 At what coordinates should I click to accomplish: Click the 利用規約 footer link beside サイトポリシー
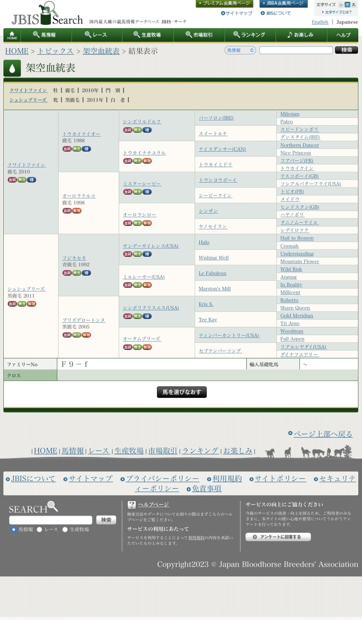click(x=227, y=479)
